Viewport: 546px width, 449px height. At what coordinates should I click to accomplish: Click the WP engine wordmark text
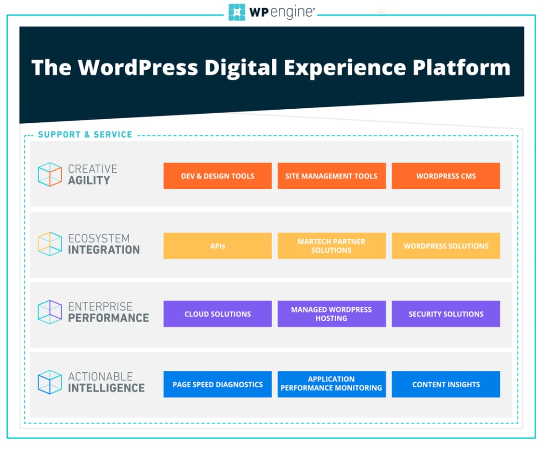click(x=282, y=12)
